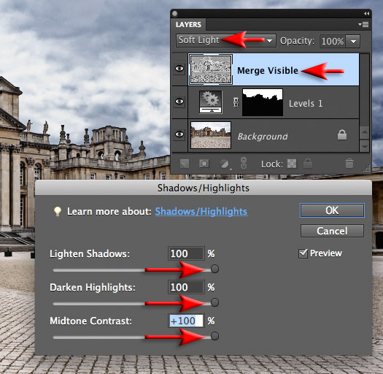Click the delete layer trash icon

pos(349,164)
